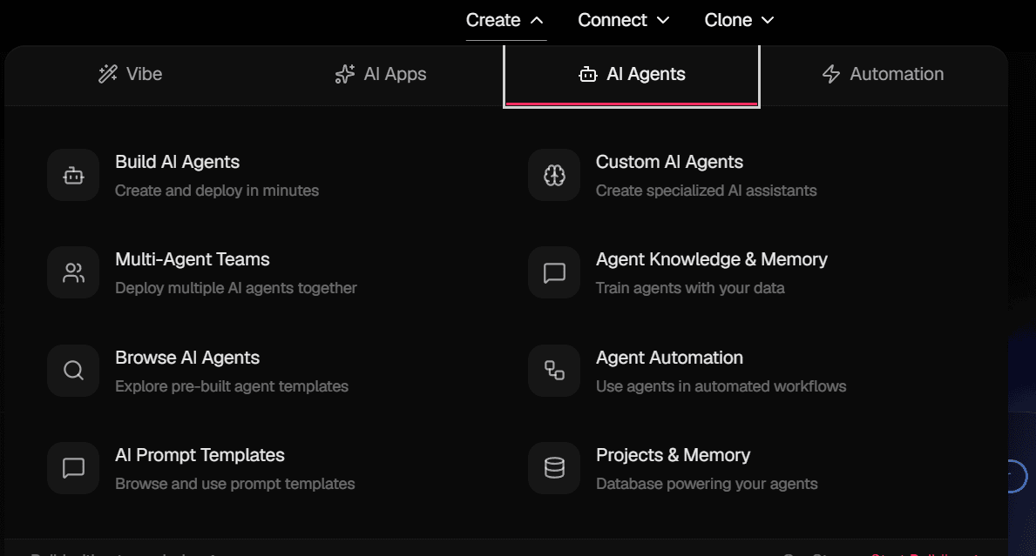Click the Projects & Memory database icon
Viewport: 1036px width, 556px height.
[x=554, y=468]
